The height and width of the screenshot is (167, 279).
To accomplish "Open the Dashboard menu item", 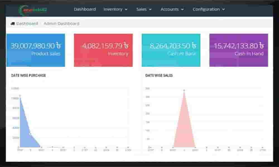I will coord(85,9).
